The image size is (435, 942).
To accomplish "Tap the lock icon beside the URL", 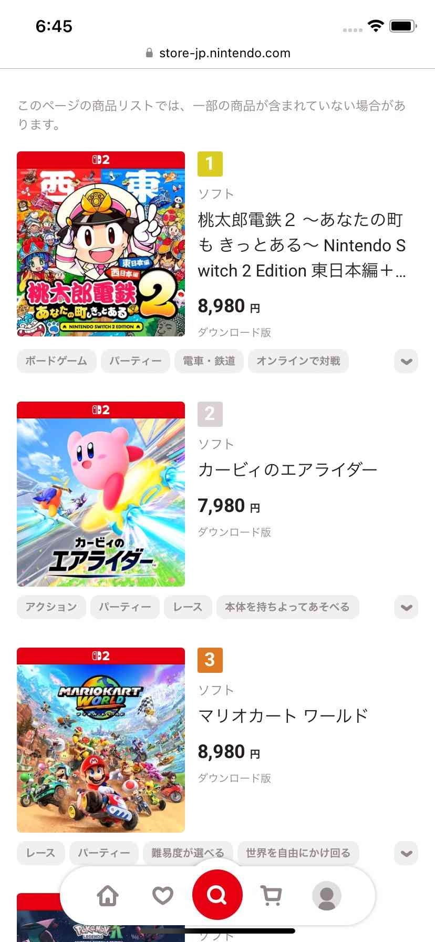I will pos(149,53).
